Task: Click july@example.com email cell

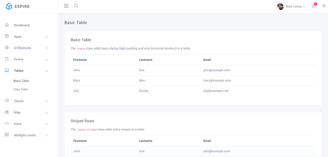Action: point(216,91)
